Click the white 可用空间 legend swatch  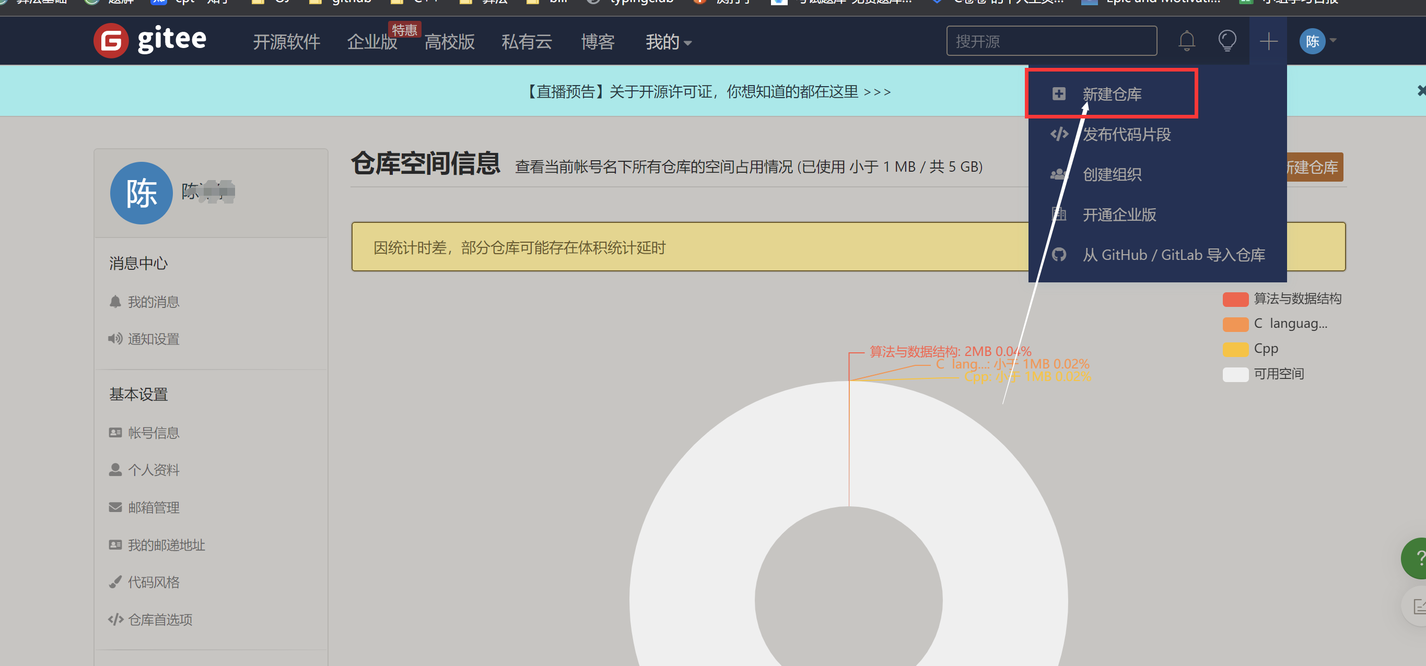pyautogui.click(x=1235, y=374)
